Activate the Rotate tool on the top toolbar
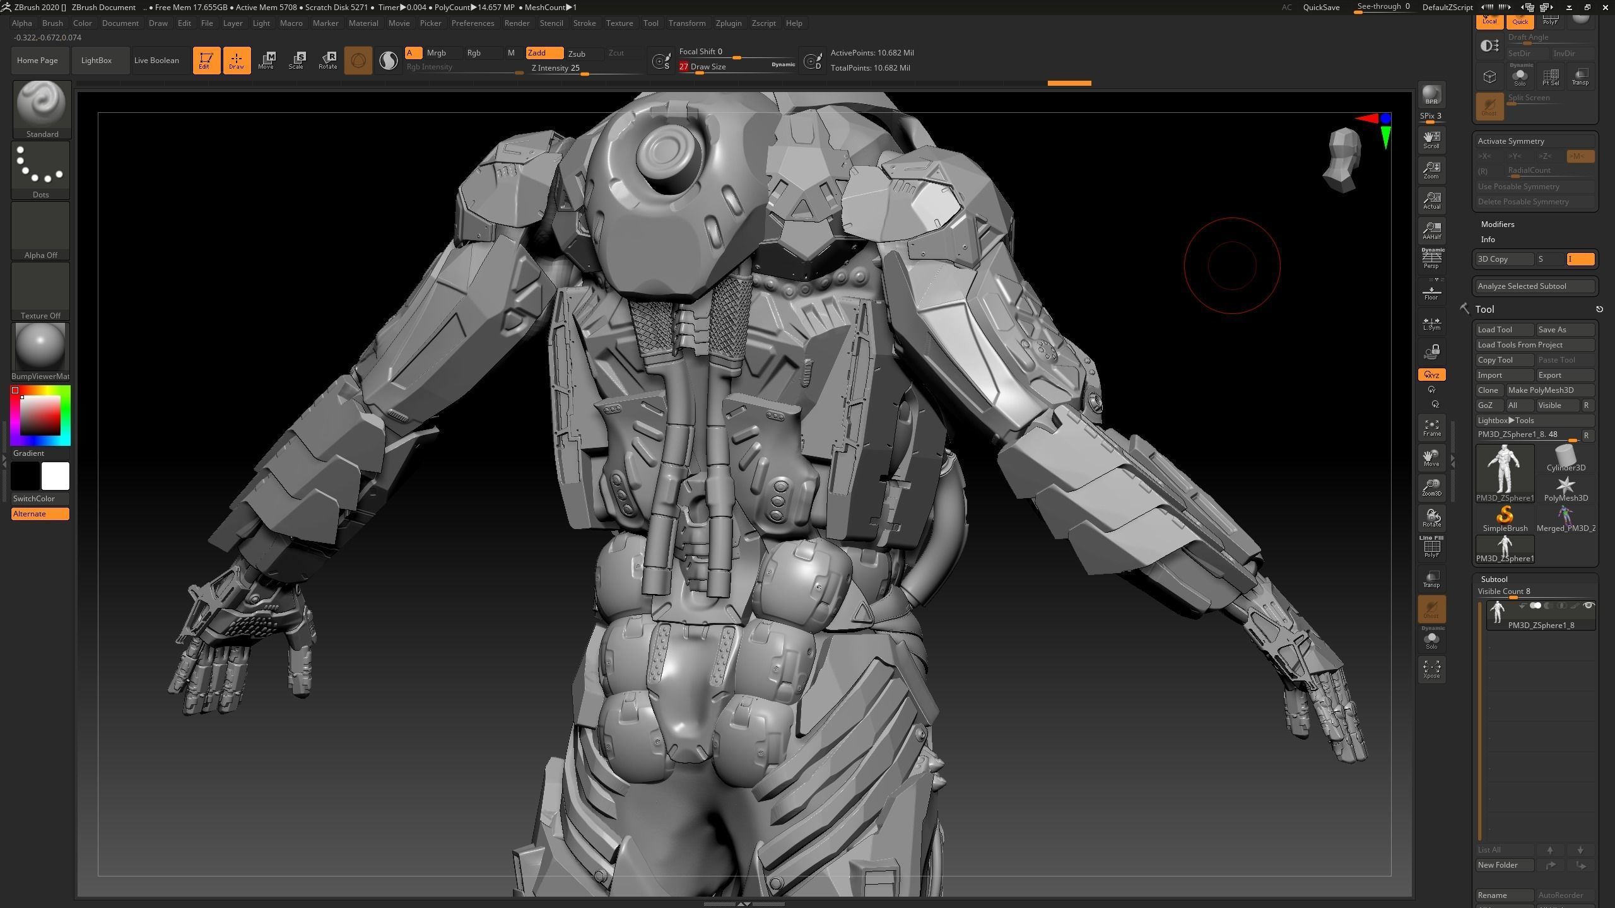 [x=328, y=60]
